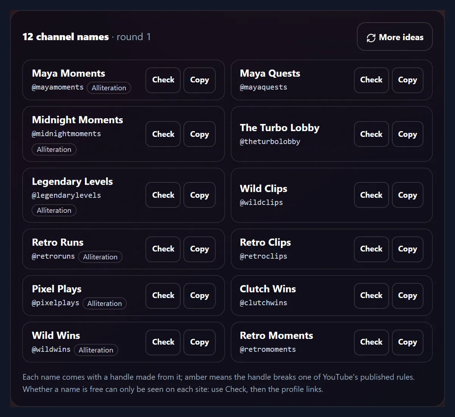This screenshot has height=417, width=455.
Task: Check availability of The Turbo Lobby
Action: click(x=371, y=134)
